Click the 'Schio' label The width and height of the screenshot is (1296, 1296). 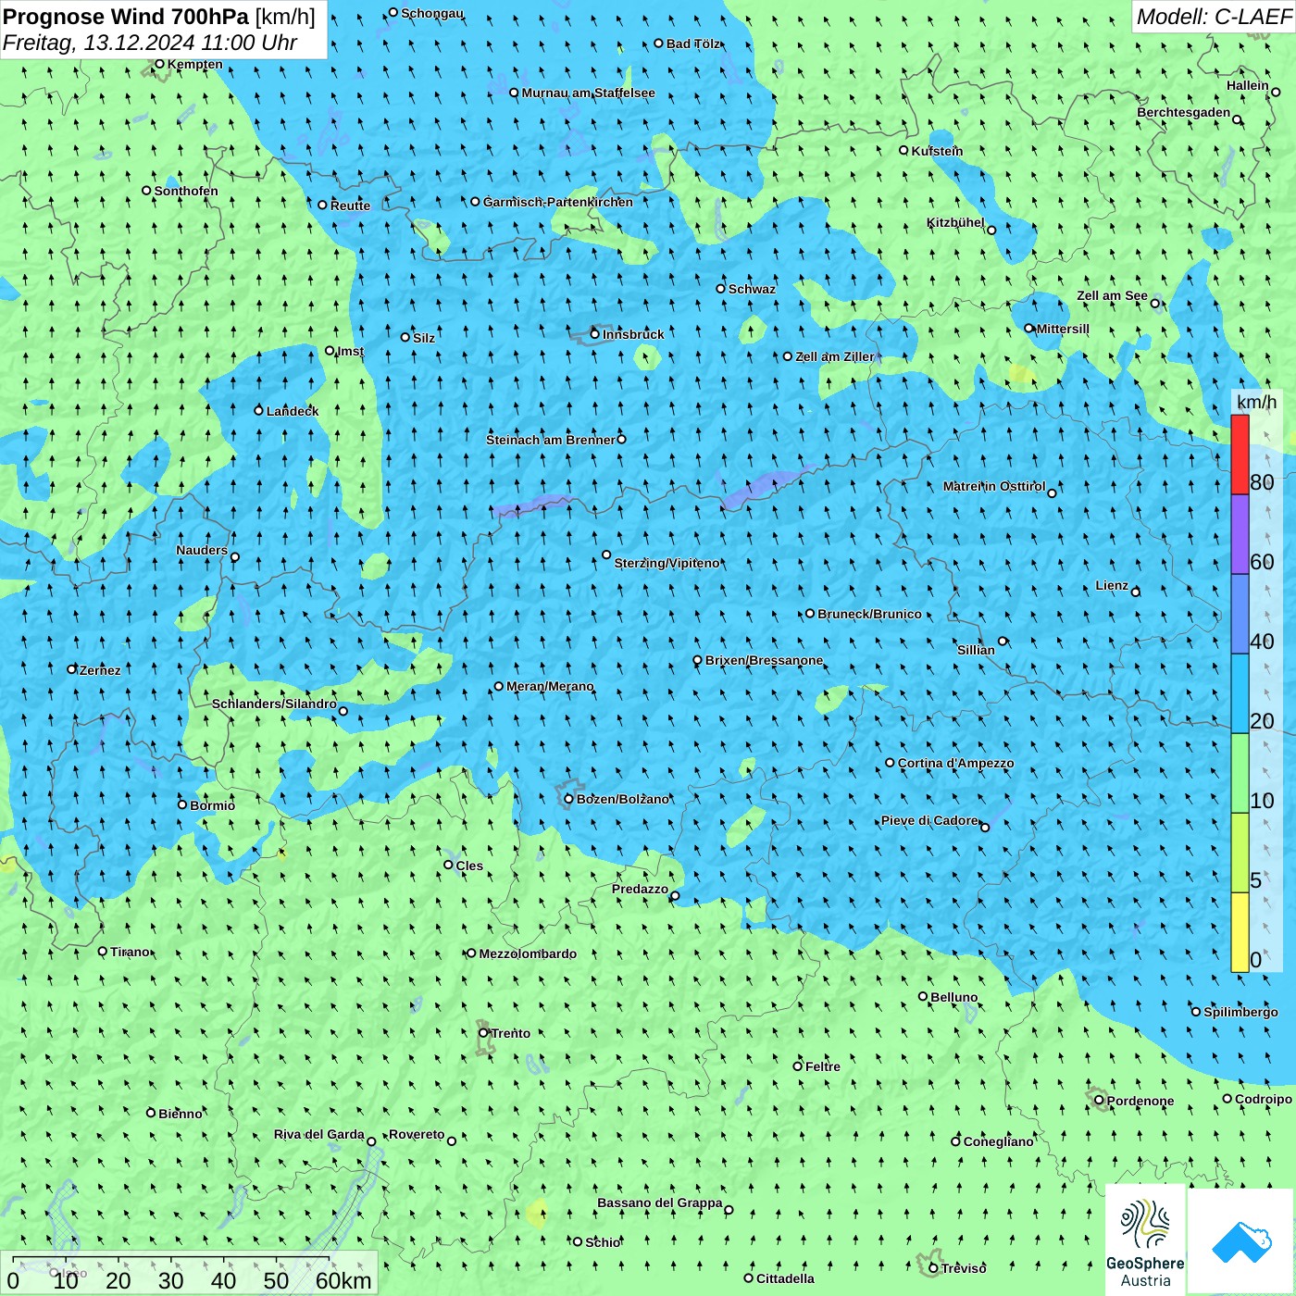pyautogui.click(x=604, y=1242)
